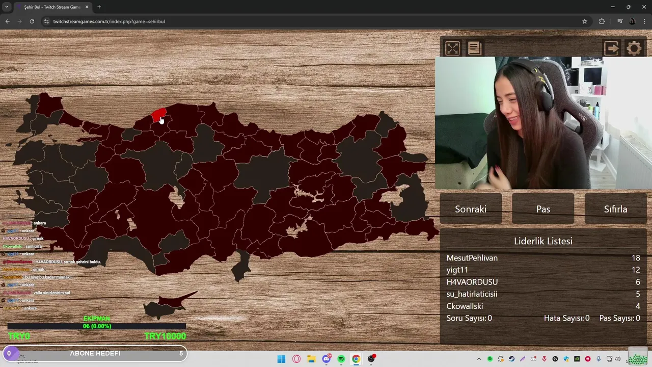Screen dimensions: 652x367
Task: Click the streamer webcam feed
Action: tap(544, 123)
